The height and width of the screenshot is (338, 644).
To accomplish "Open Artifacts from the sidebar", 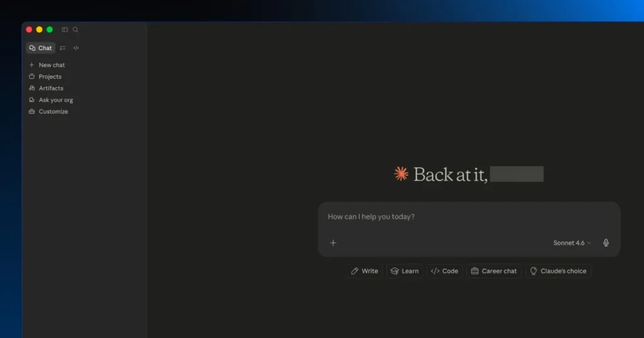I will (46, 88).
